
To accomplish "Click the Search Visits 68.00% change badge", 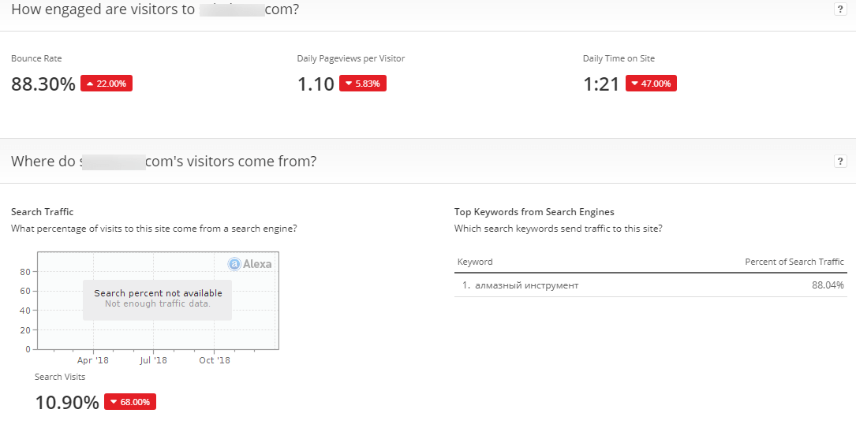I will pos(130,402).
